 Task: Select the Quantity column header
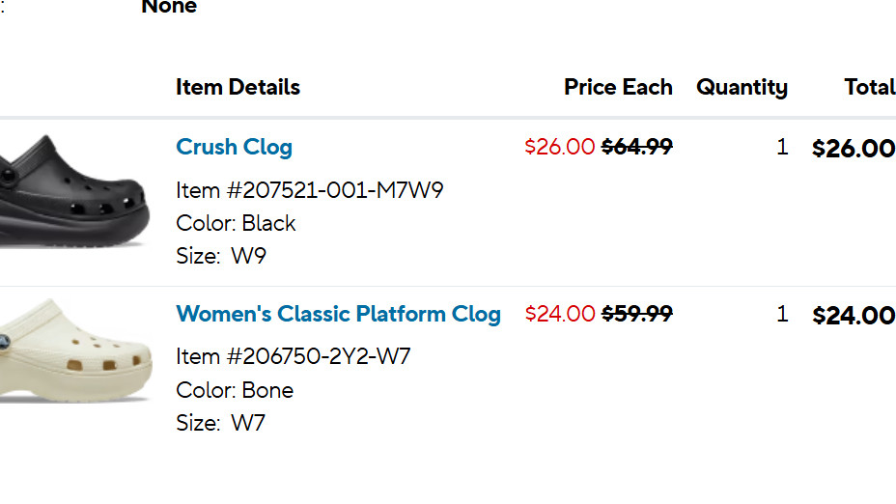(742, 88)
